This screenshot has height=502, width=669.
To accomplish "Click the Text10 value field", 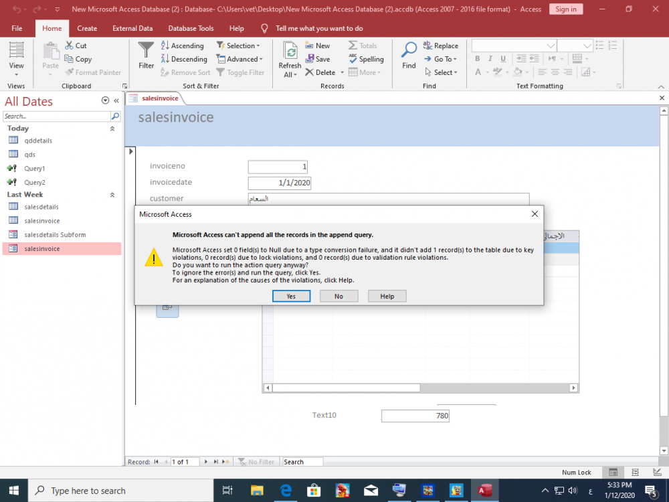I will [415, 416].
